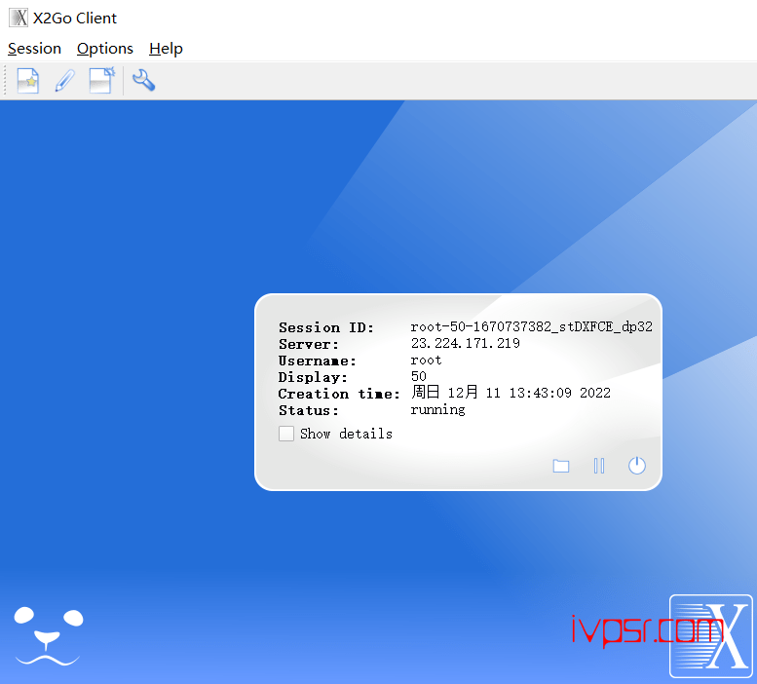
Task: Open settings via the wrench icon
Action: pyautogui.click(x=143, y=80)
